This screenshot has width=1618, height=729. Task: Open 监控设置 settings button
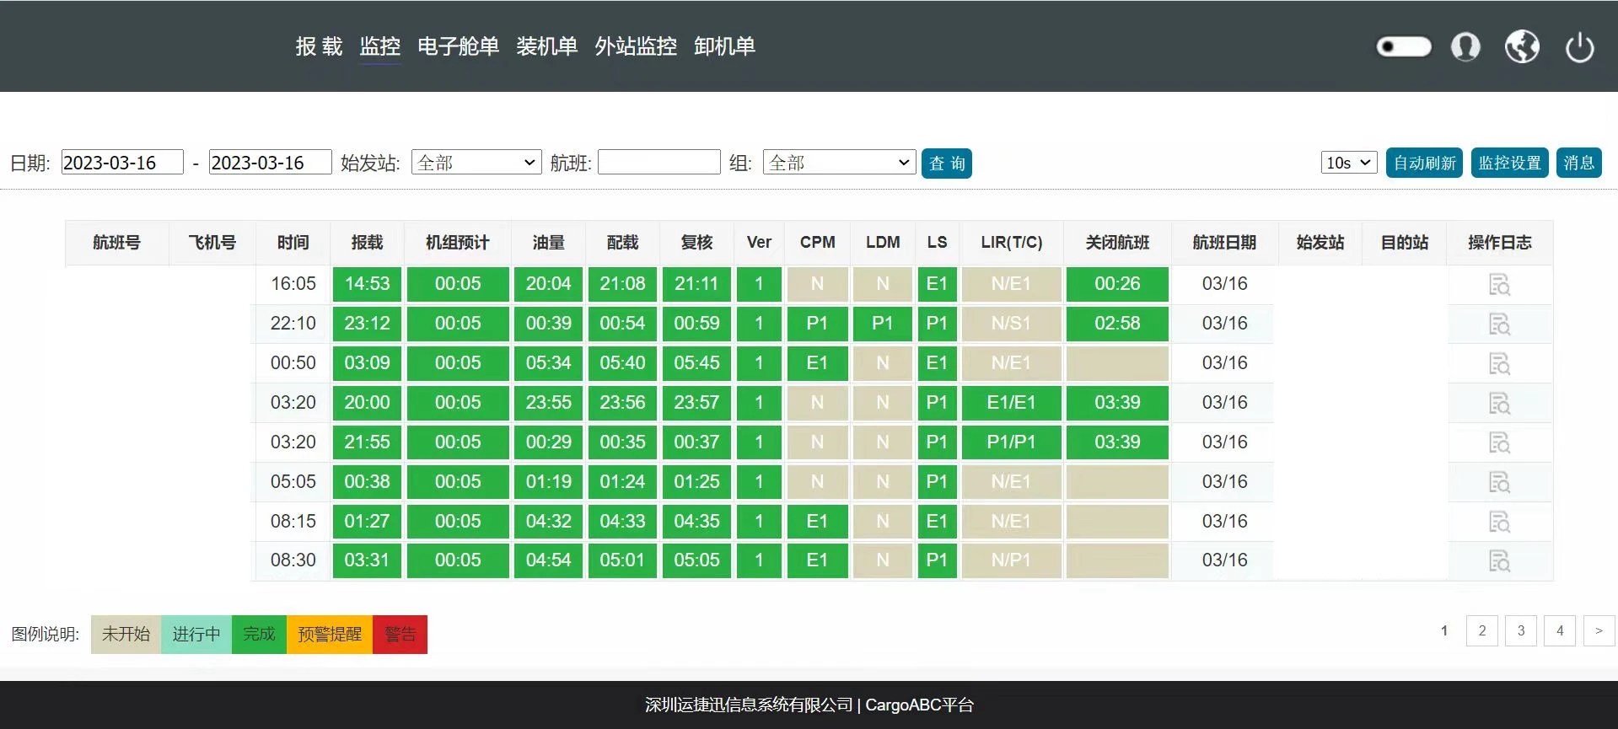[x=1509, y=163]
